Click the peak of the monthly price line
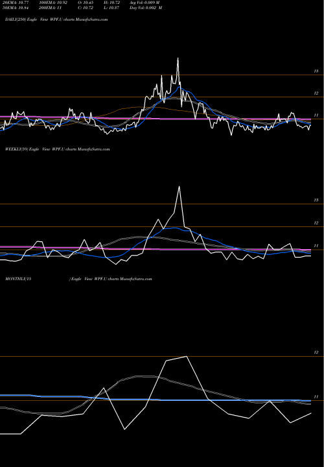This screenshot has width=324, height=467. 186,356
